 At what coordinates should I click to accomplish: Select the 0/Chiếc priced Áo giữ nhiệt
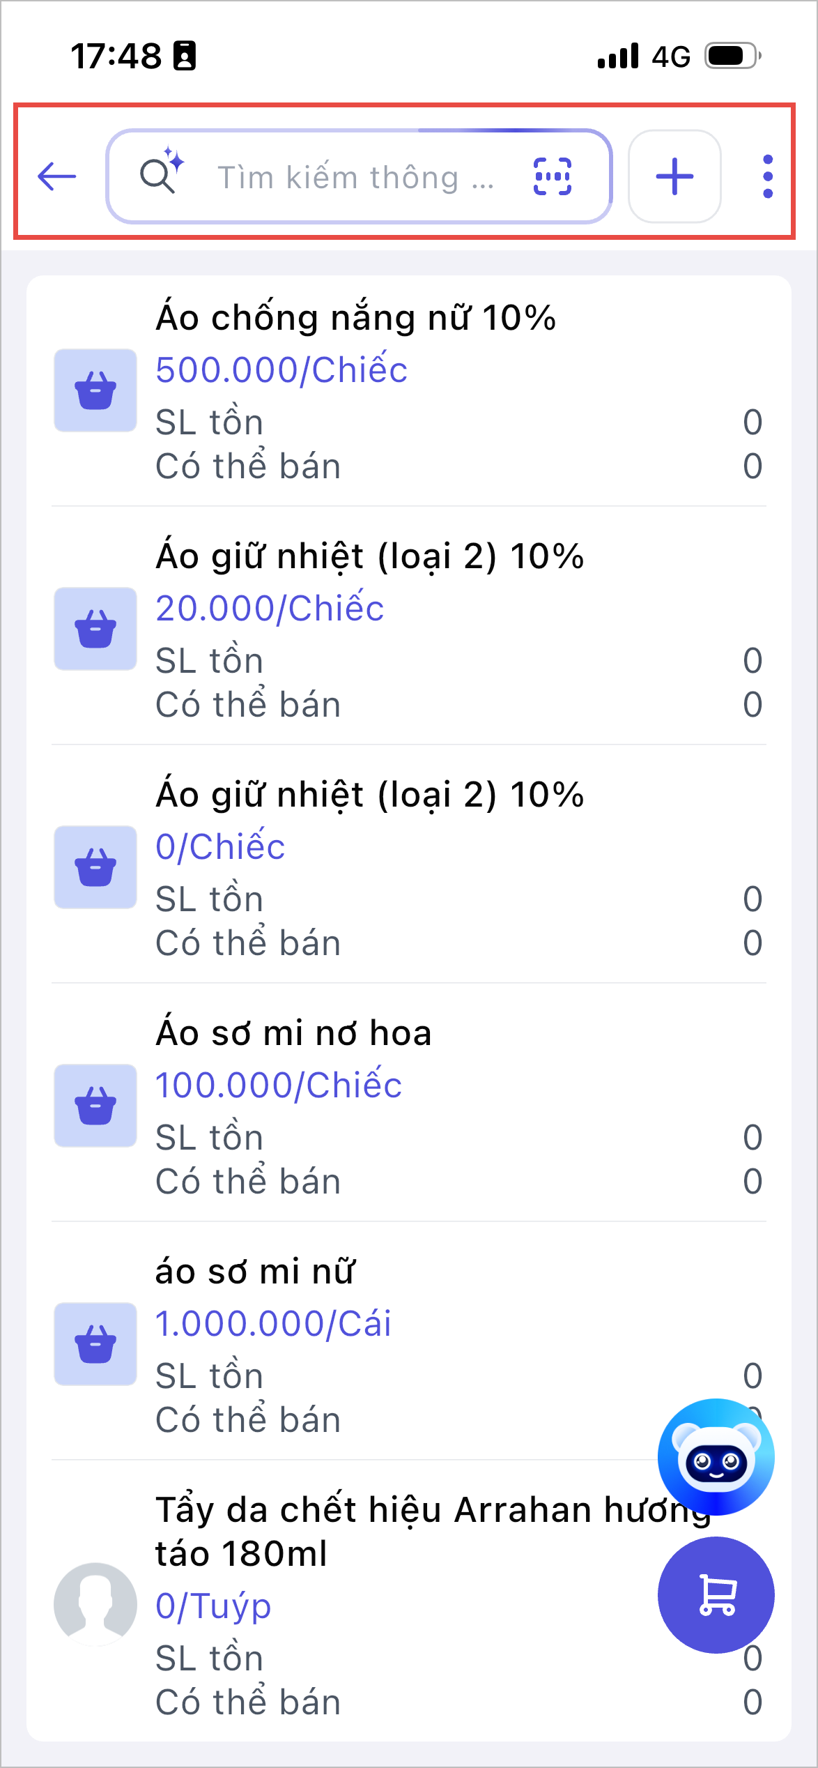point(220,846)
